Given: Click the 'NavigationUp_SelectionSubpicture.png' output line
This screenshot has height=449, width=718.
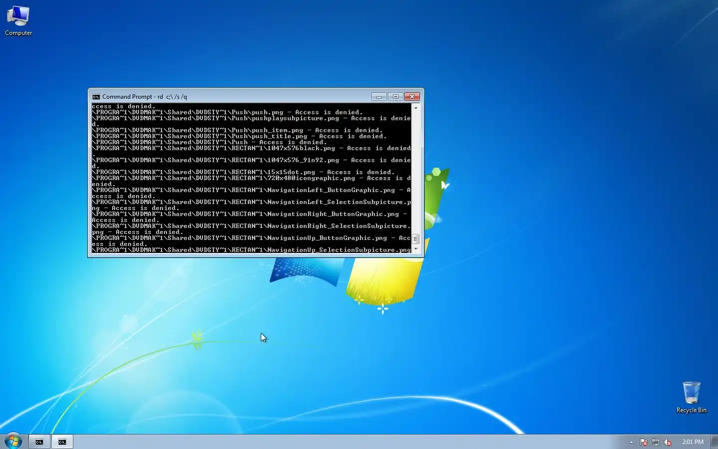Looking at the screenshot, I should coord(251,250).
